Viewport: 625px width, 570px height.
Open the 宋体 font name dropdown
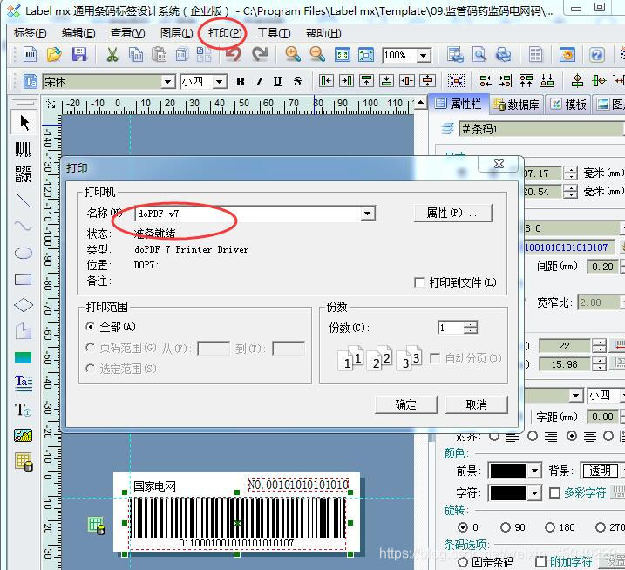coord(168,82)
